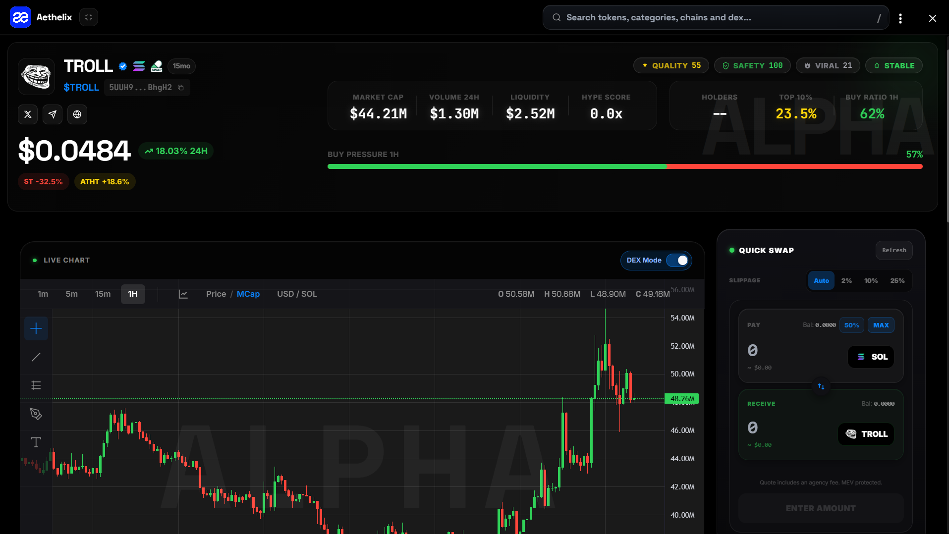This screenshot has width=949, height=534.
Task: Click the Pay amount input field
Action: point(793,351)
